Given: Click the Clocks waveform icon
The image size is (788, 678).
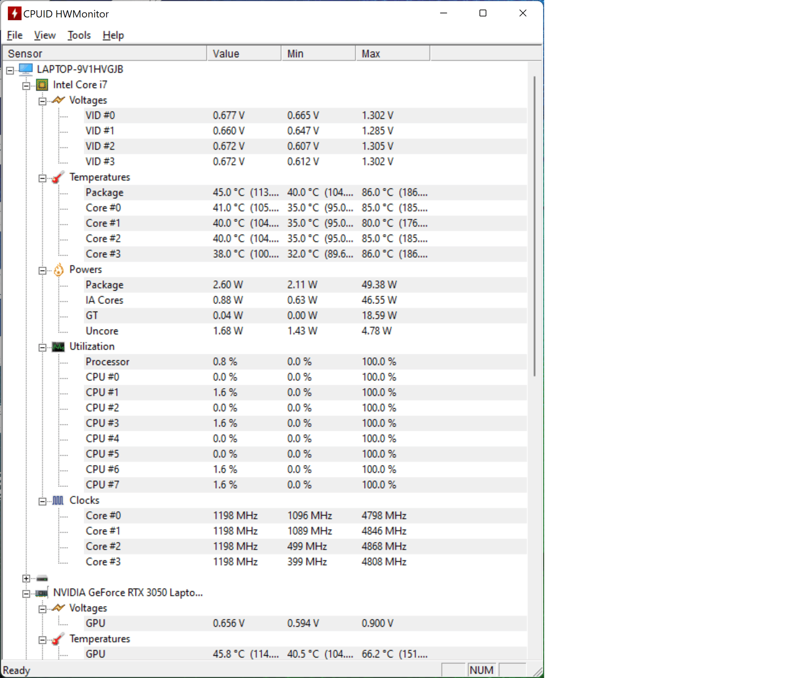Looking at the screenshot, I should [58, 501].
